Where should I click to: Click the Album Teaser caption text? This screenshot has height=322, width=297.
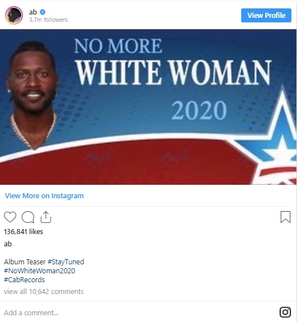coord(25,262)
